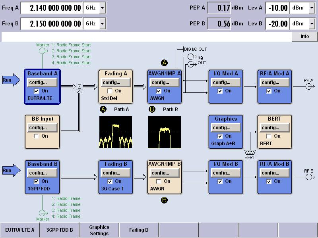Open the Lev A dBm unit dropdown
This screenshot has width=318, height=238.
point(311,8)
